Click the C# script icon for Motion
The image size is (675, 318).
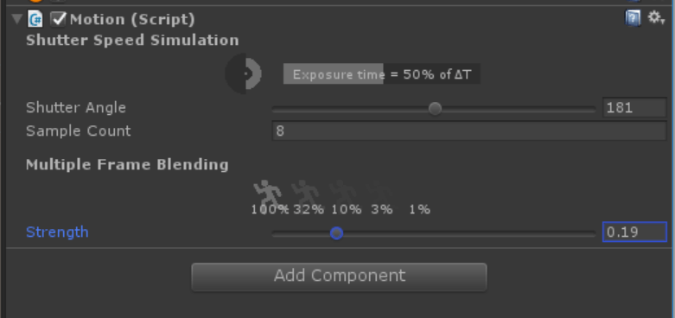[x=35, y=19]
